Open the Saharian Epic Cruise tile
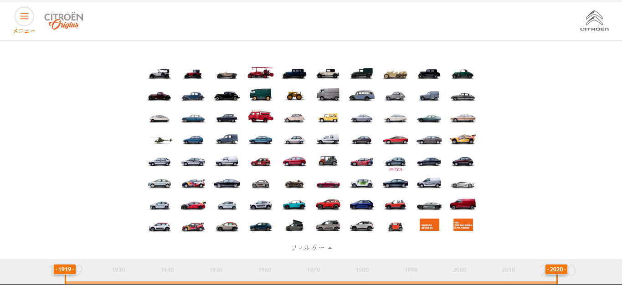This screenshot has width=622, height=285. point(463,225)
